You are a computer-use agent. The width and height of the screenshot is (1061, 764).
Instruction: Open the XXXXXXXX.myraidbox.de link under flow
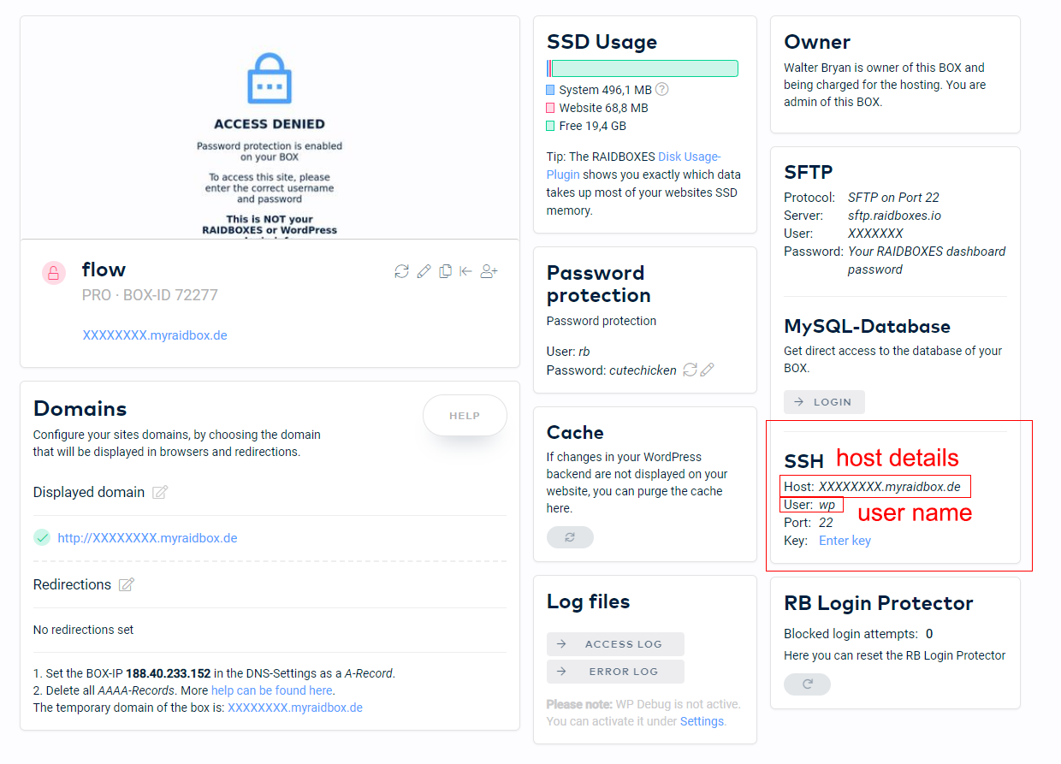click(x=155, y=335)
